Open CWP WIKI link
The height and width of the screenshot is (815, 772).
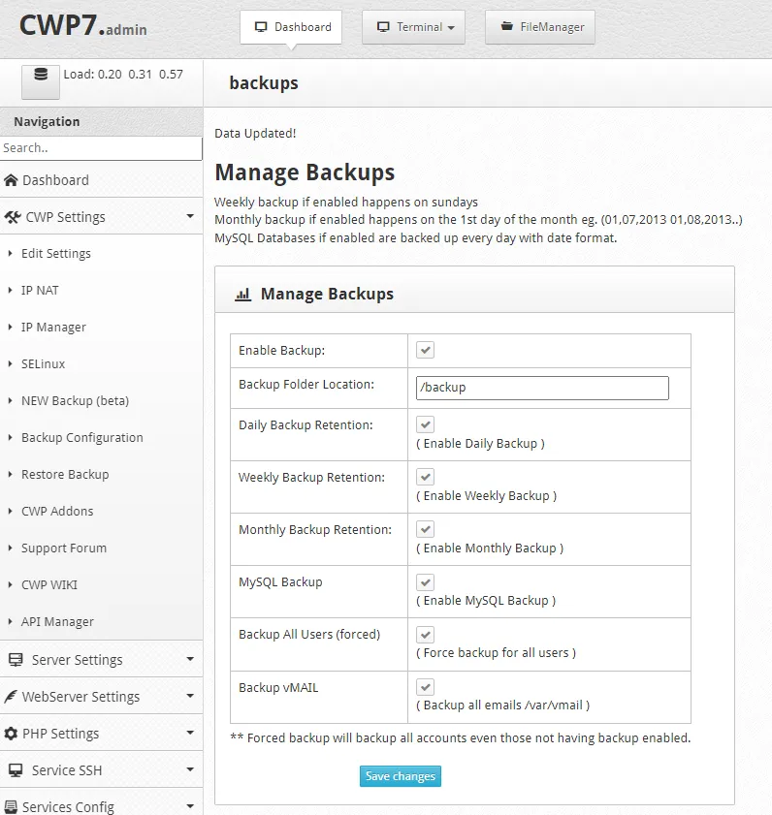point(49,584)
